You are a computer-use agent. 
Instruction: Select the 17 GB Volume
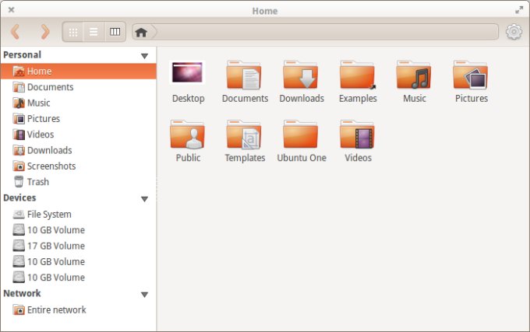pyautogui.click(x=79, y=246)
